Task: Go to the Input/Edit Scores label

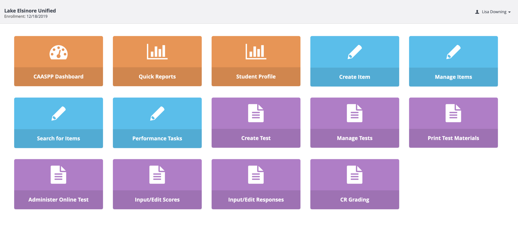Action: click(157, 200)
